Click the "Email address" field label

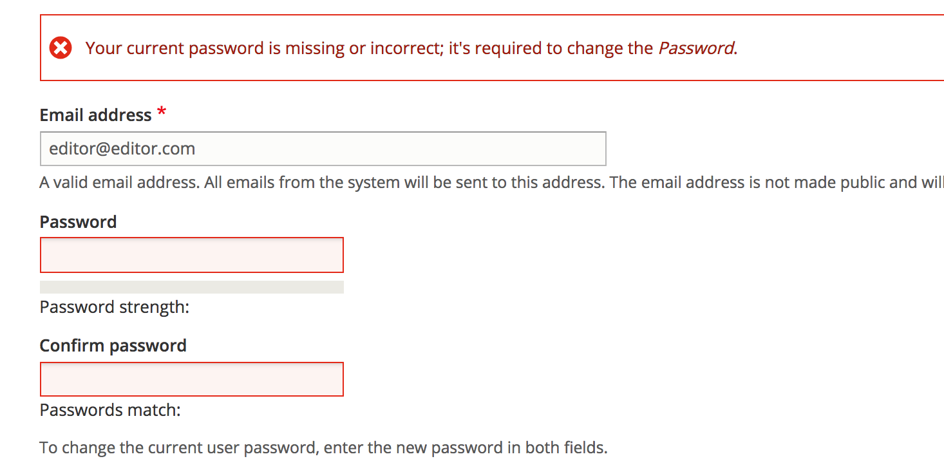96,115
